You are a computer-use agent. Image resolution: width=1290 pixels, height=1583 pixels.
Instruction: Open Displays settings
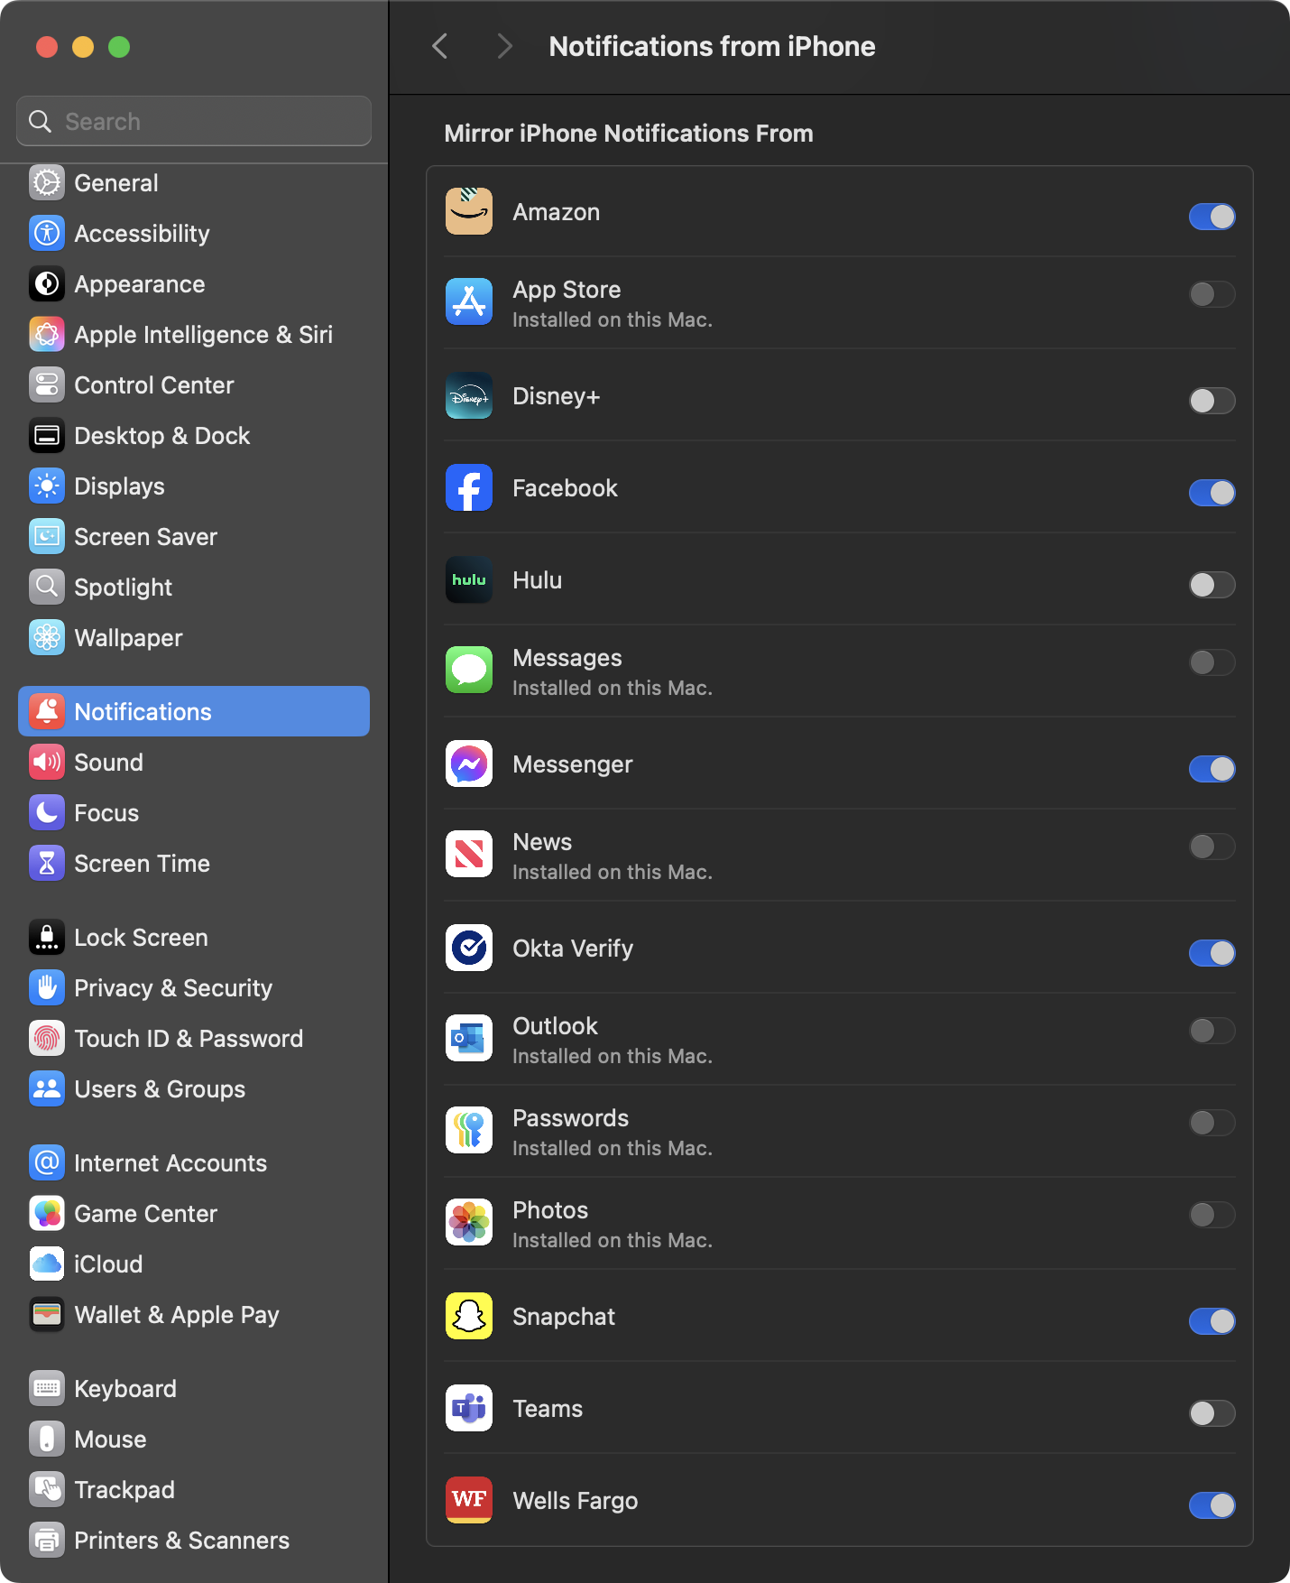click(194, 486)
